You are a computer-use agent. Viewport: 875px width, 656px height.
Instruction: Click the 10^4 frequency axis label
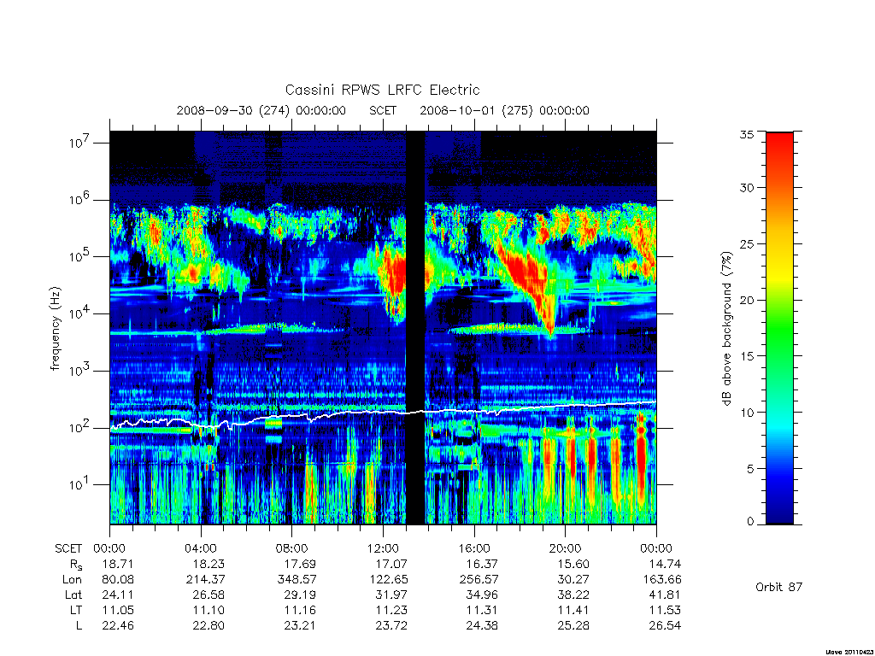tap(79, 313)
